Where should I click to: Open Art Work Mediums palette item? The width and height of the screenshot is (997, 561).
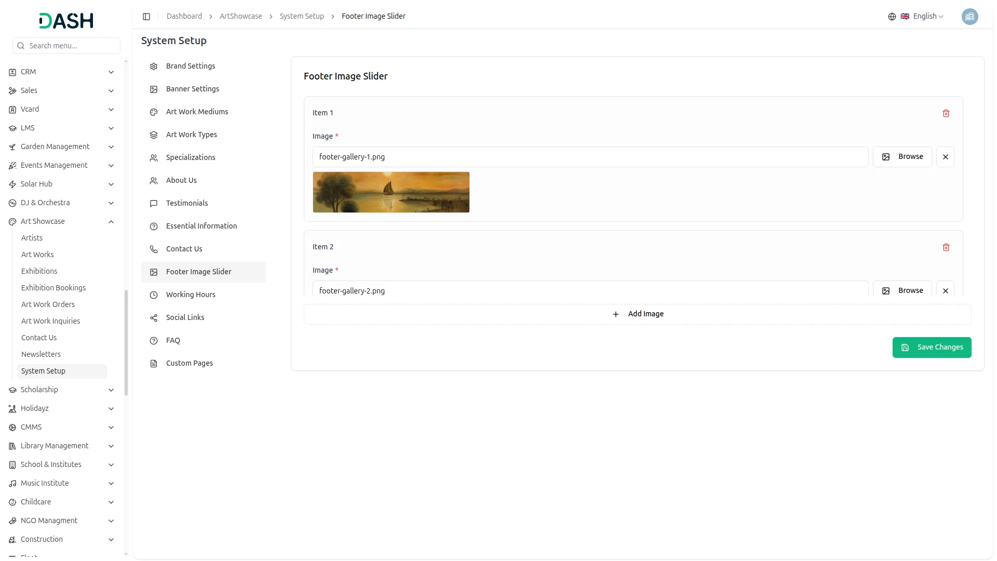[197, 112]
